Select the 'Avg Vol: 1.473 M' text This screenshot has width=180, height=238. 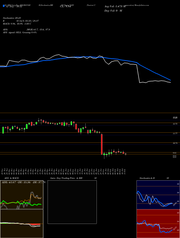point(115,6)
